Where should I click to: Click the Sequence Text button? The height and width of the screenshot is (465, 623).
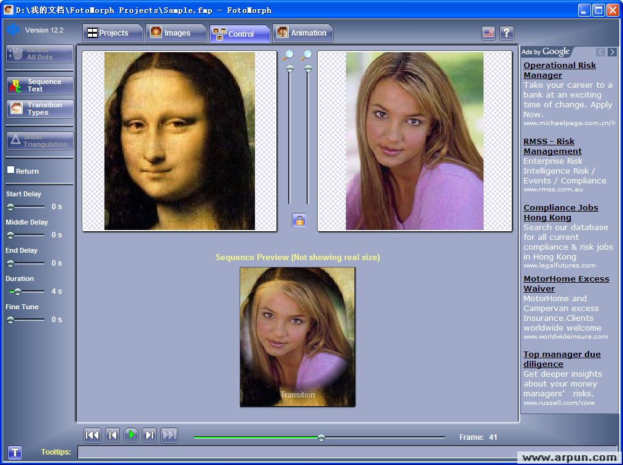coord(40,85)
